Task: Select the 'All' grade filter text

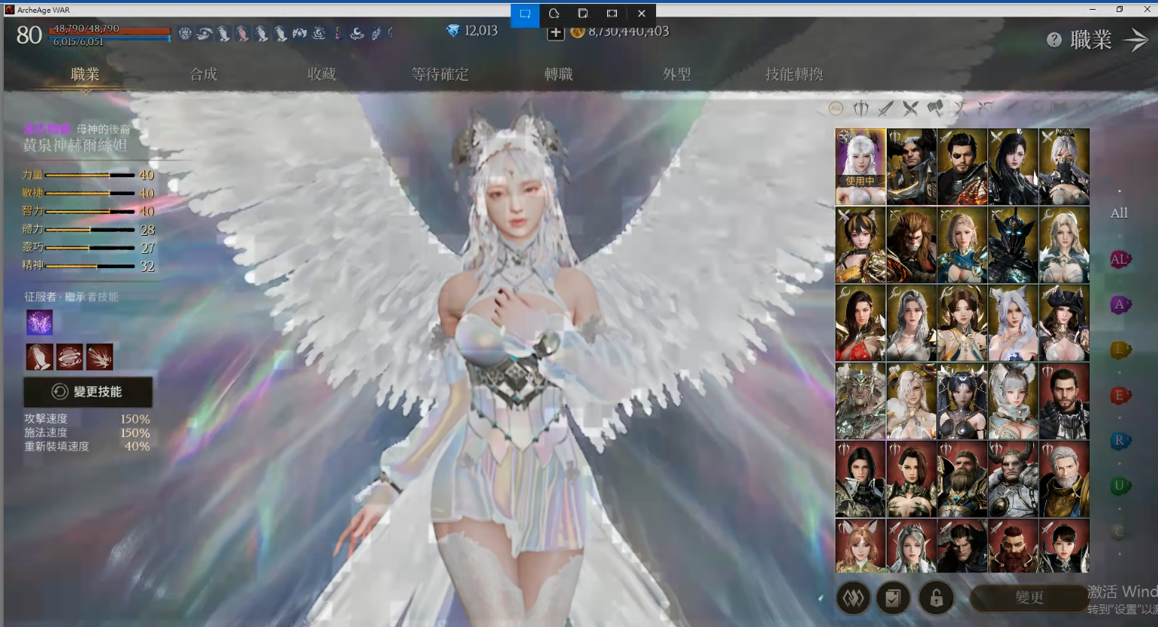Action: point(1119,213)
